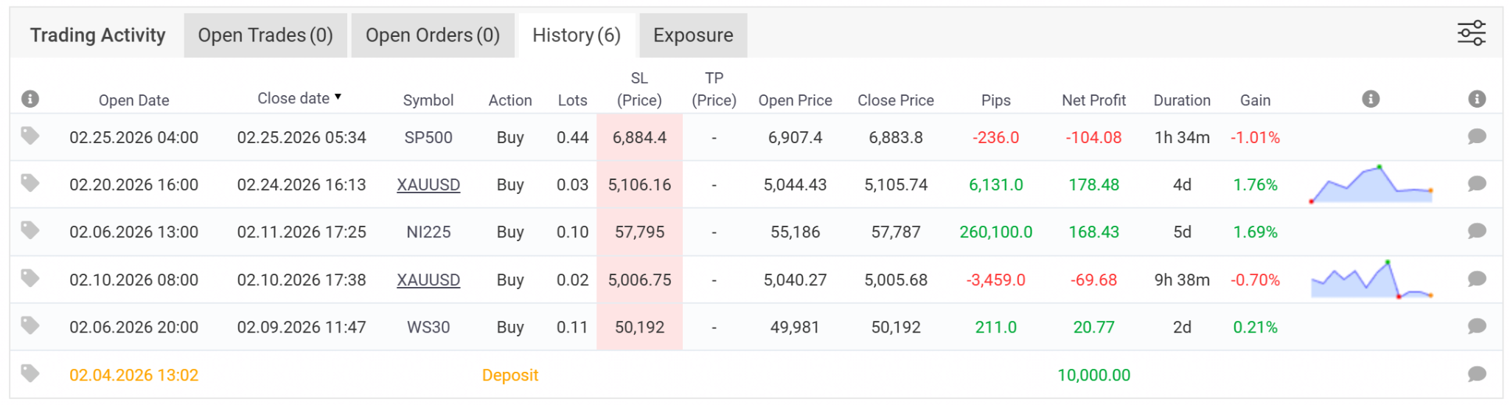The height and width of the screenshot is (405, 1510).
Task: Sort table by Symbol header
Action: [428, 100]
